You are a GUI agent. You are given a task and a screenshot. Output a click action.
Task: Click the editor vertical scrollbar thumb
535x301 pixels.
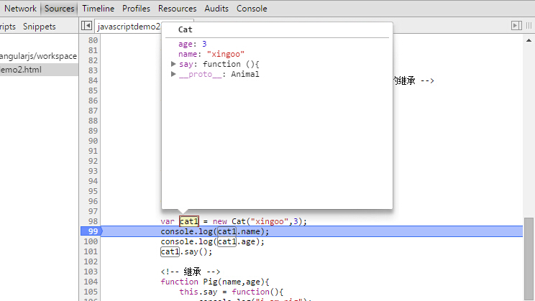point(529,259)
